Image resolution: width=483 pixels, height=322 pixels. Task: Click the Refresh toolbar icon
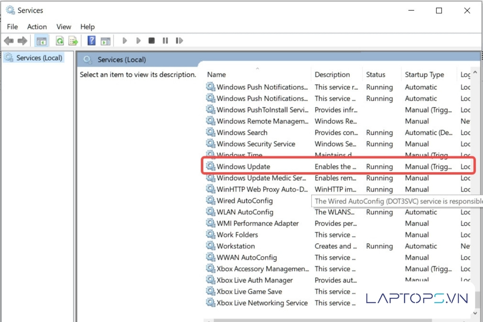pos(60,41)
